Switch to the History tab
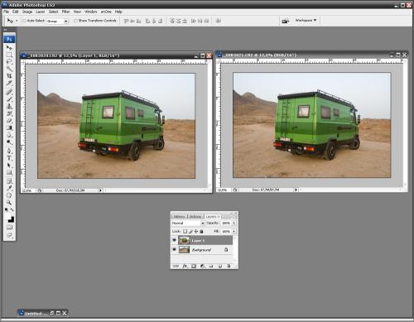 pyautogui.click(x=179, y=217)
